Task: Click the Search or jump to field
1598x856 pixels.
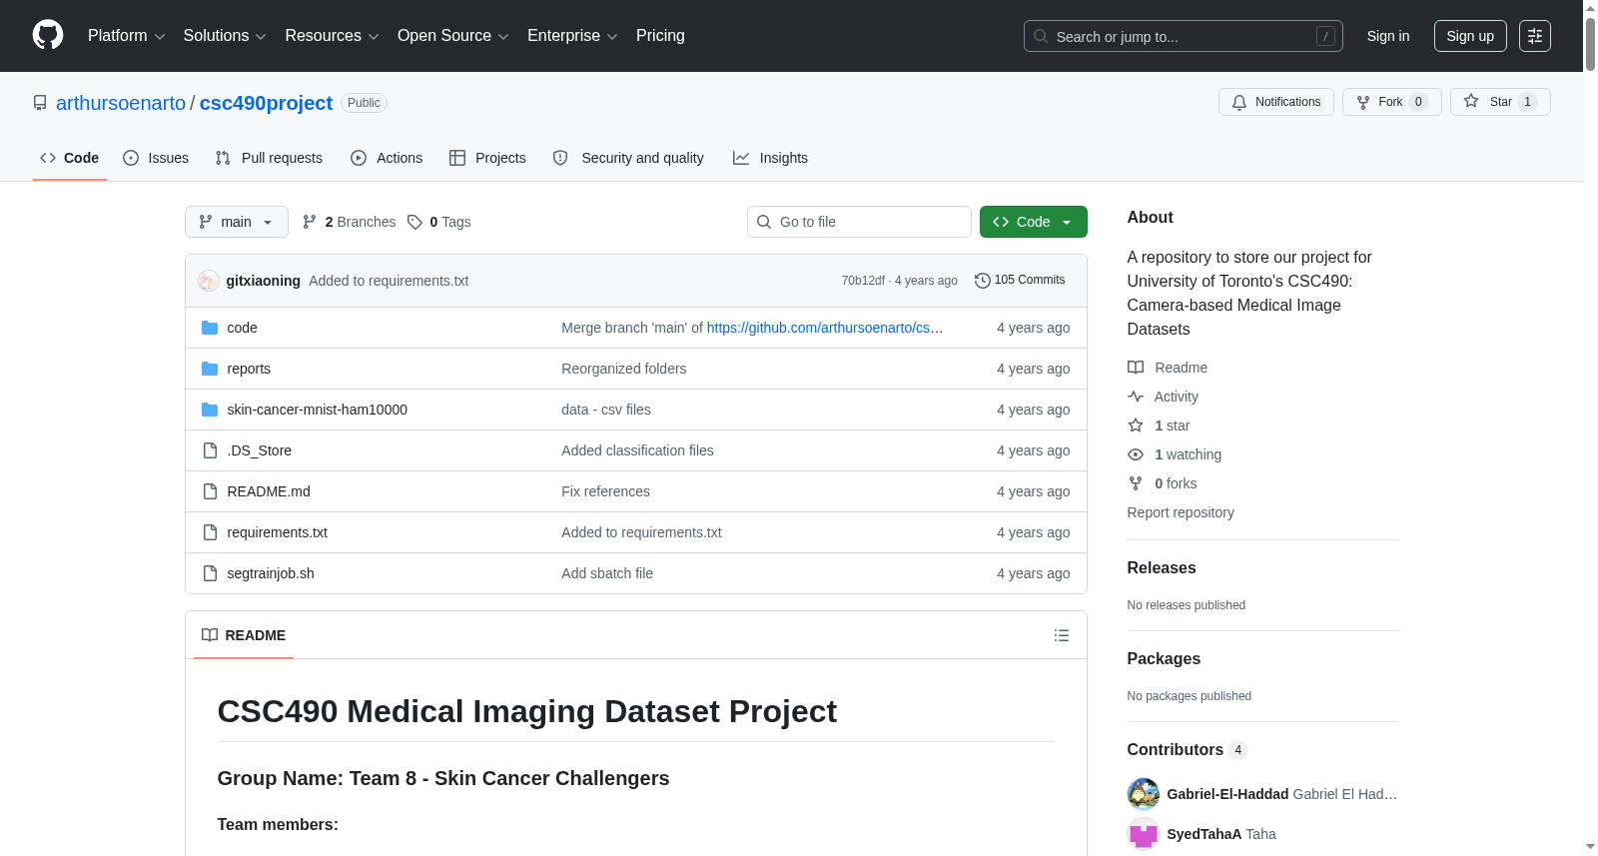Action: 1184,36
